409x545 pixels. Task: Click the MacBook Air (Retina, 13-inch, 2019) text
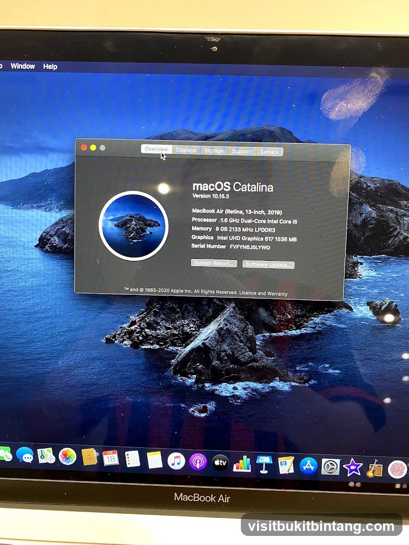237,211
